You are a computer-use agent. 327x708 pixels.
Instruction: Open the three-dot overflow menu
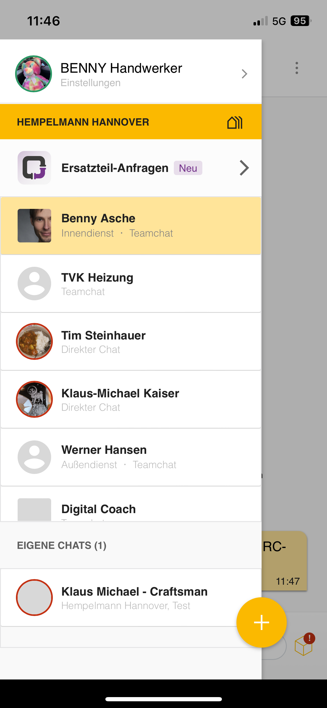[297, 68]
